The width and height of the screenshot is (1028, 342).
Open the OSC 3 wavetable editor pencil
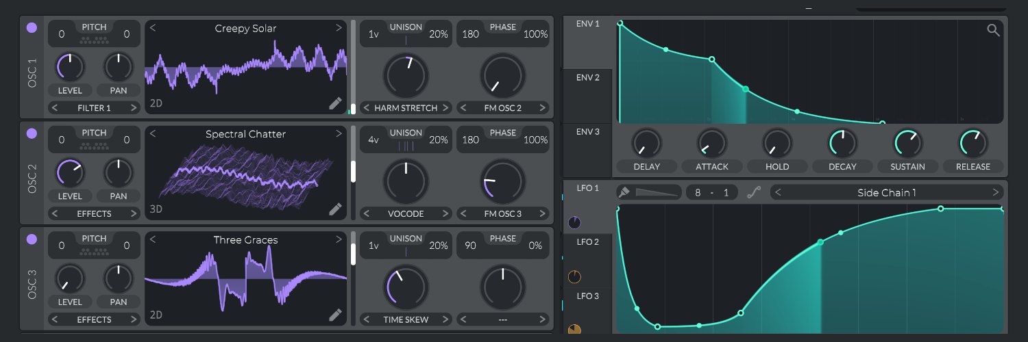pos(334,315)
